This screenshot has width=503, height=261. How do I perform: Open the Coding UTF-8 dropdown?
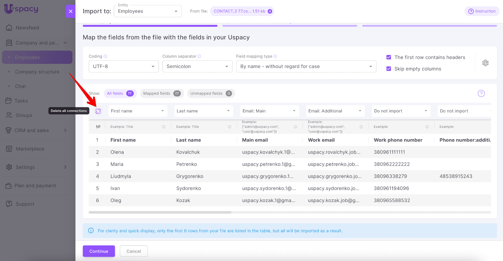[x=124, y=66]
